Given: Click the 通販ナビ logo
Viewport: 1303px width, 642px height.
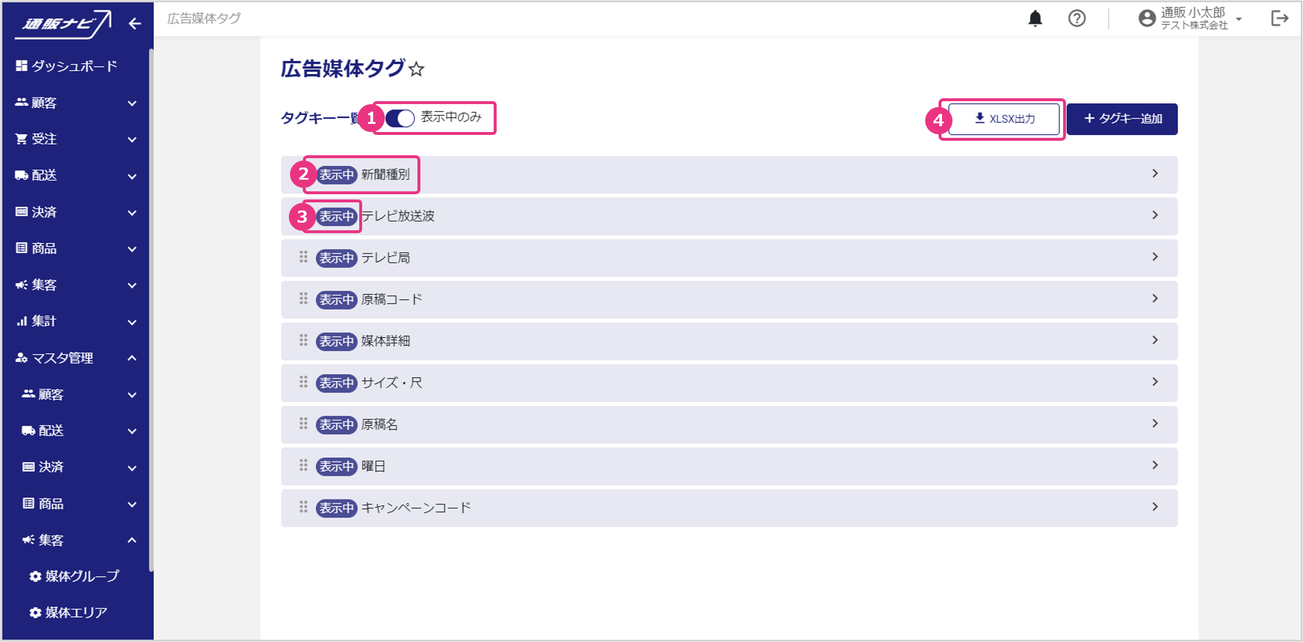Looking at the screenshot, I should [63, 24].
